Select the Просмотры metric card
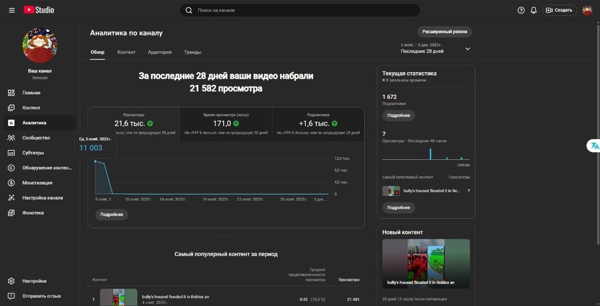 click(134, 124)
